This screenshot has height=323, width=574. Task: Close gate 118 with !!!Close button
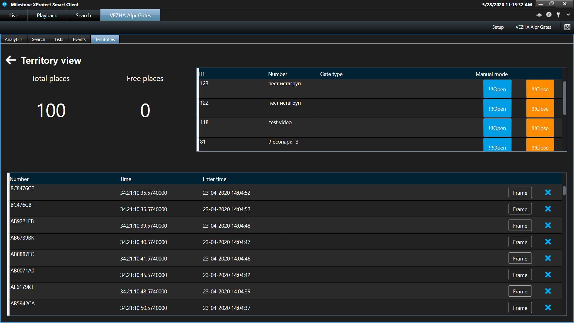(x=540, y=128)
